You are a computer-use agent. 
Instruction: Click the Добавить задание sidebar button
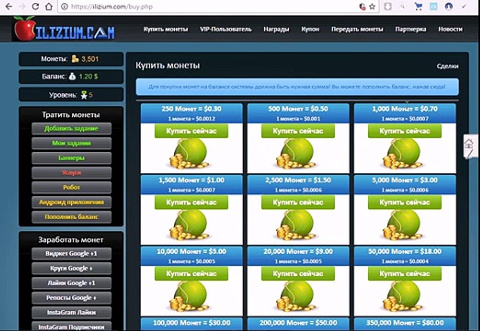point(71,129)
